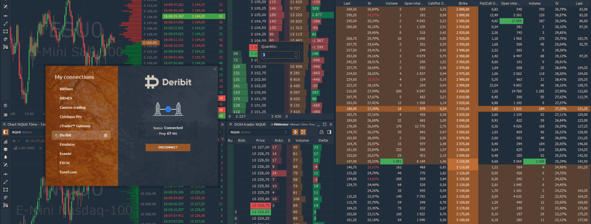This screenshot has height=224, width=591.
Task: Open Chart NQU0 panel hamburger menu
Action: 4,124
